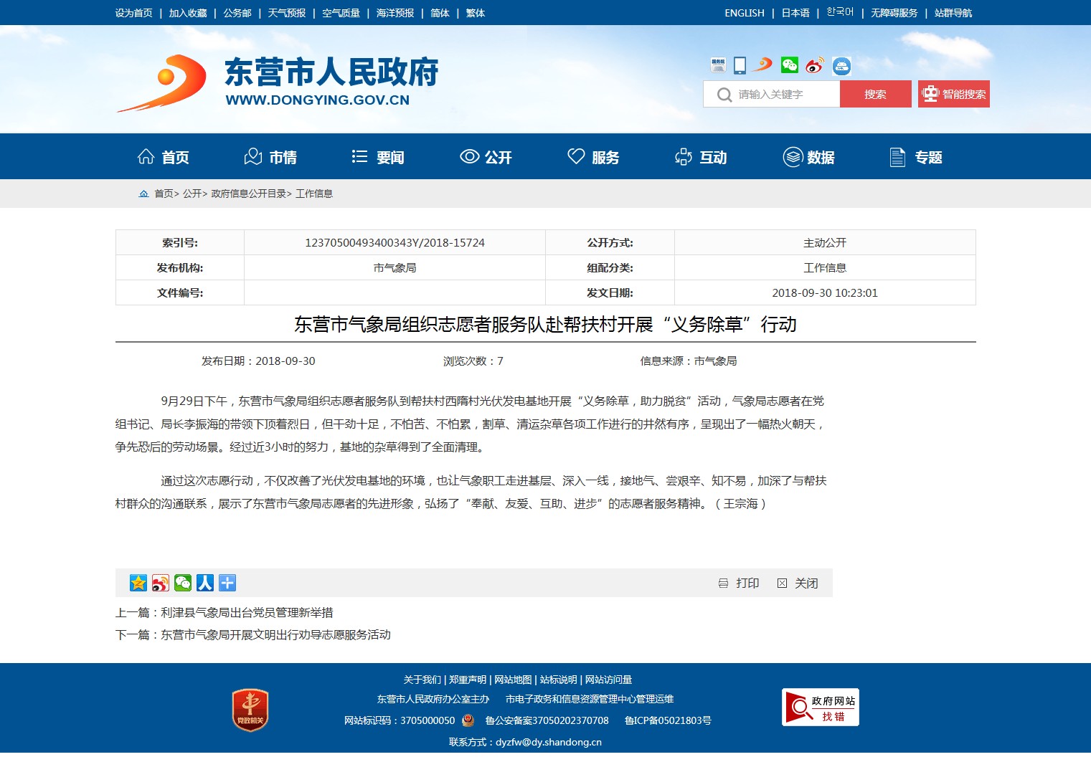
Task: Click the 党政机关 red badge in footer
Action: click(x=250, y=710)
